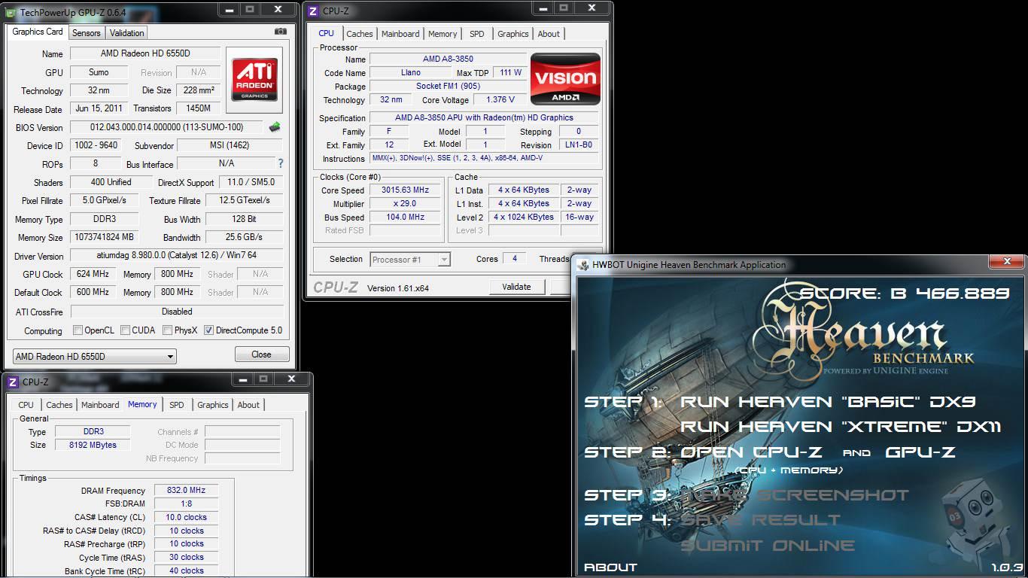Click DRAM Frequency value 832.0 MHz
Image resolution: width=1028 pixels, height=578 pixels.
coord(186,490)
